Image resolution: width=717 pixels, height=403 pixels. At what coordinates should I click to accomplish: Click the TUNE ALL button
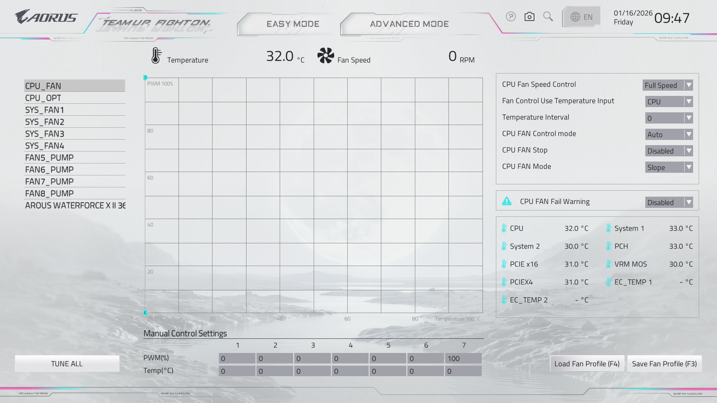[x=67, y=363]
